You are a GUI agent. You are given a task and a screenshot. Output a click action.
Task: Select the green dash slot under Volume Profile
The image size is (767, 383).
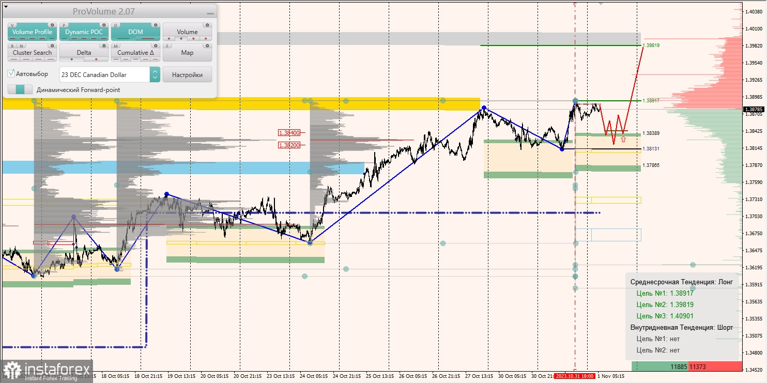52,39
